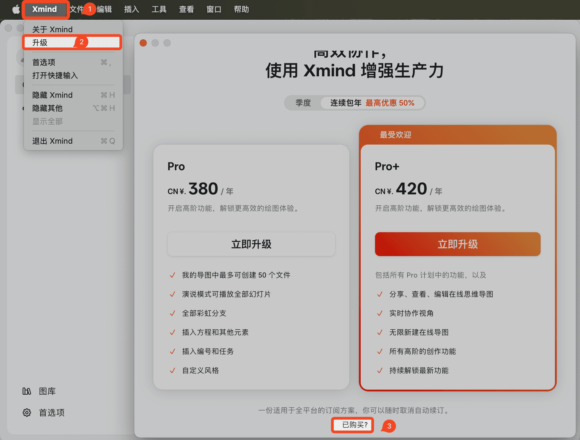Image resolution: width=580 pixels, height=440 pixels.
Task: Open the 插入 menu
Action: tap(132, 9)
